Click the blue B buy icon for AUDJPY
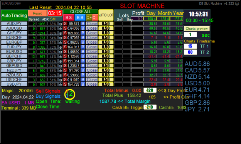241x144 pixels. (83, 24)
